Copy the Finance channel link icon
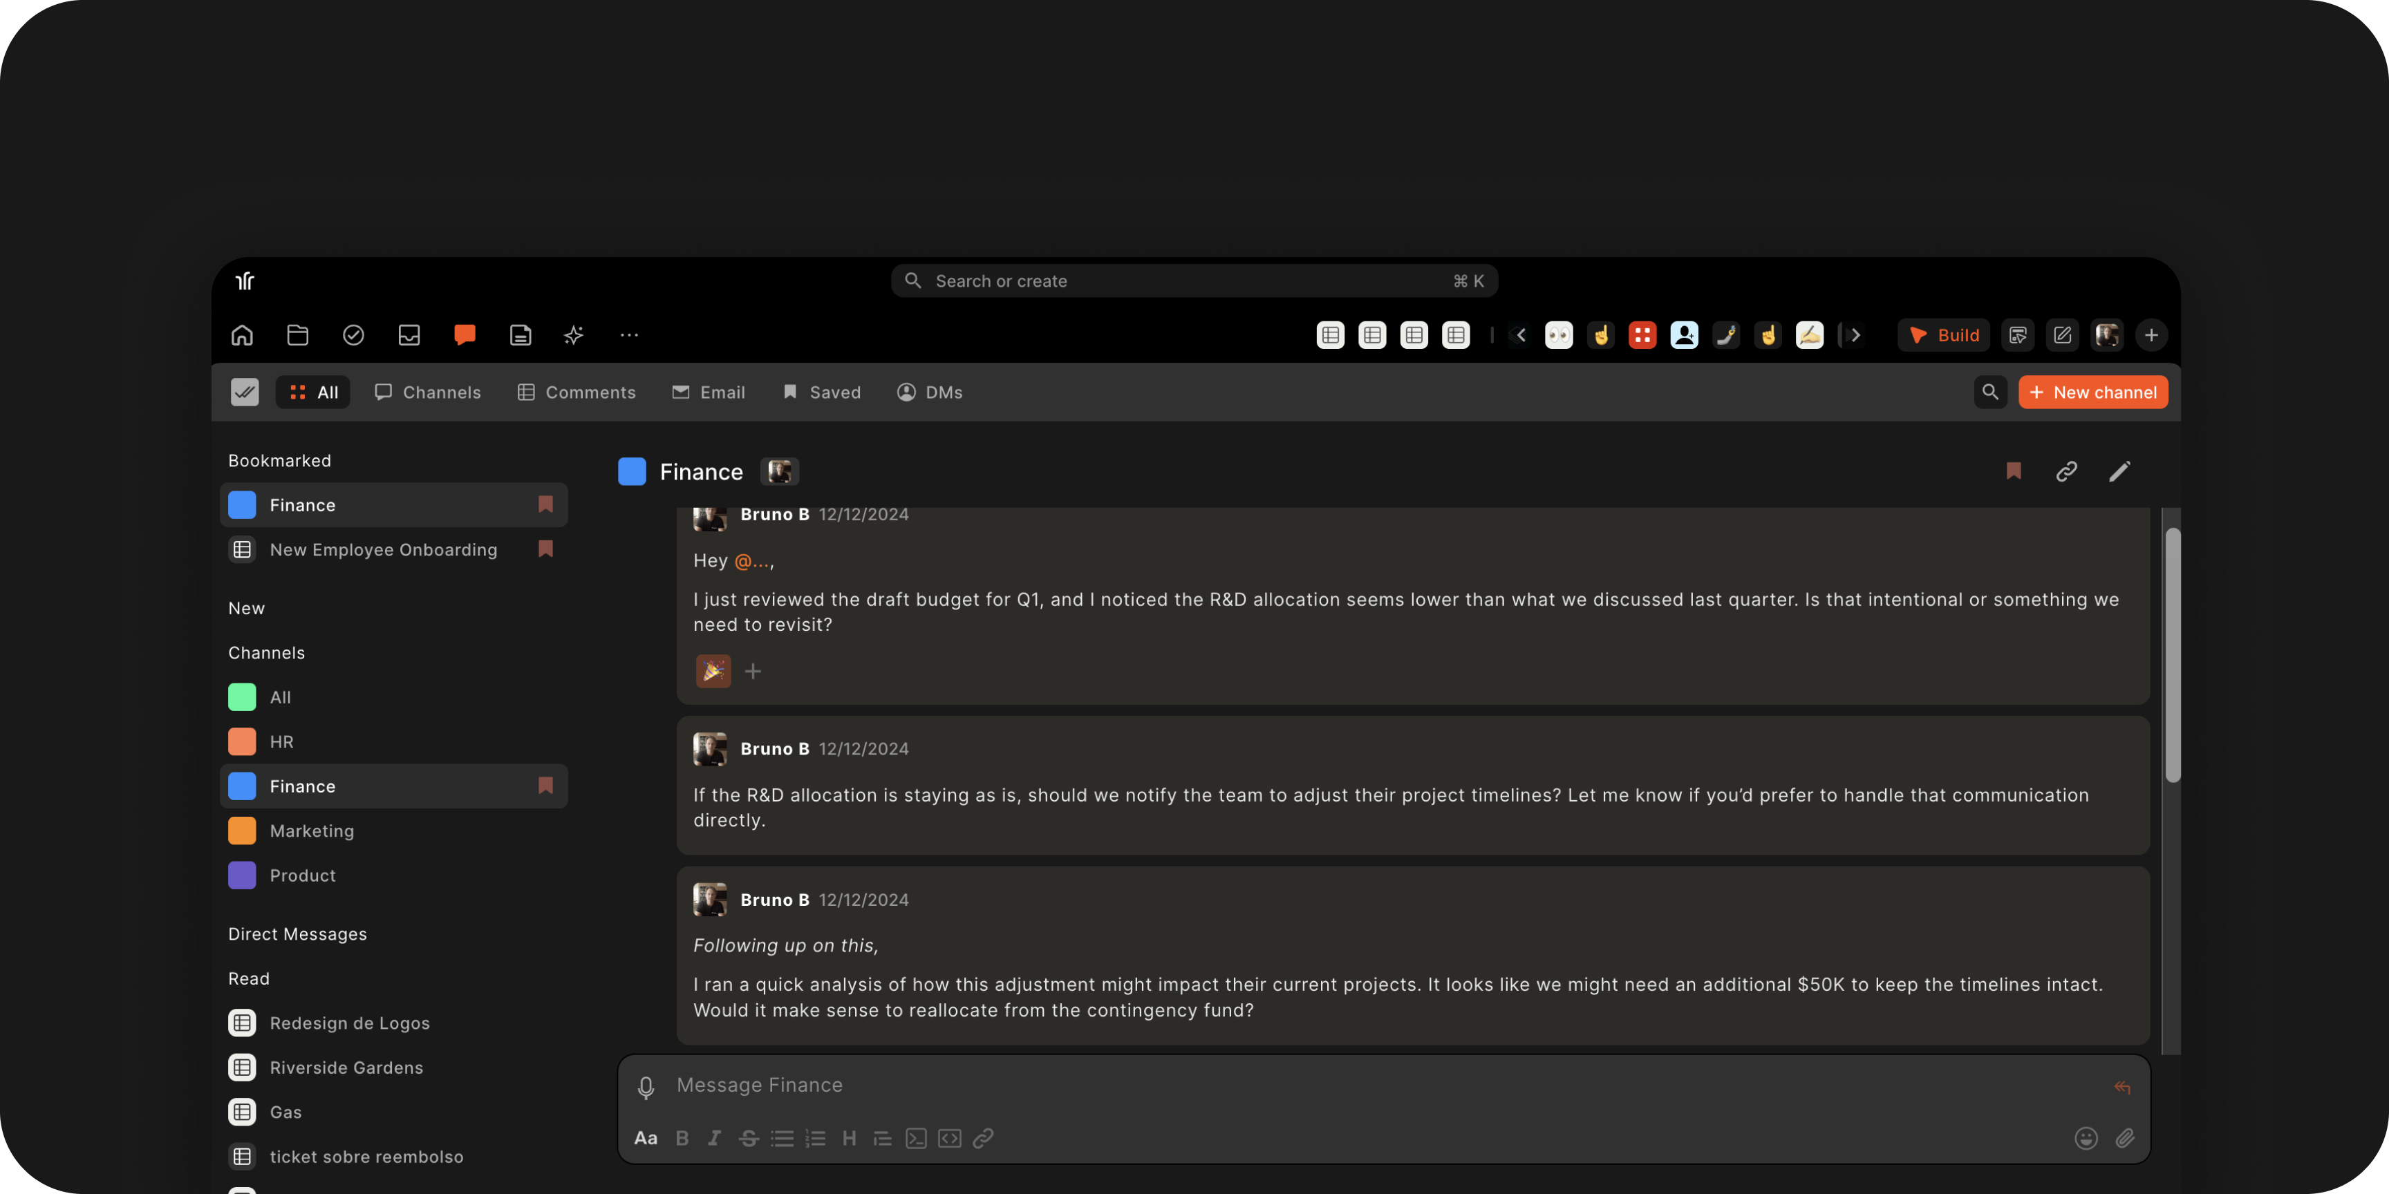This screenshot has width=2389, height=1194. (2065, 472)
